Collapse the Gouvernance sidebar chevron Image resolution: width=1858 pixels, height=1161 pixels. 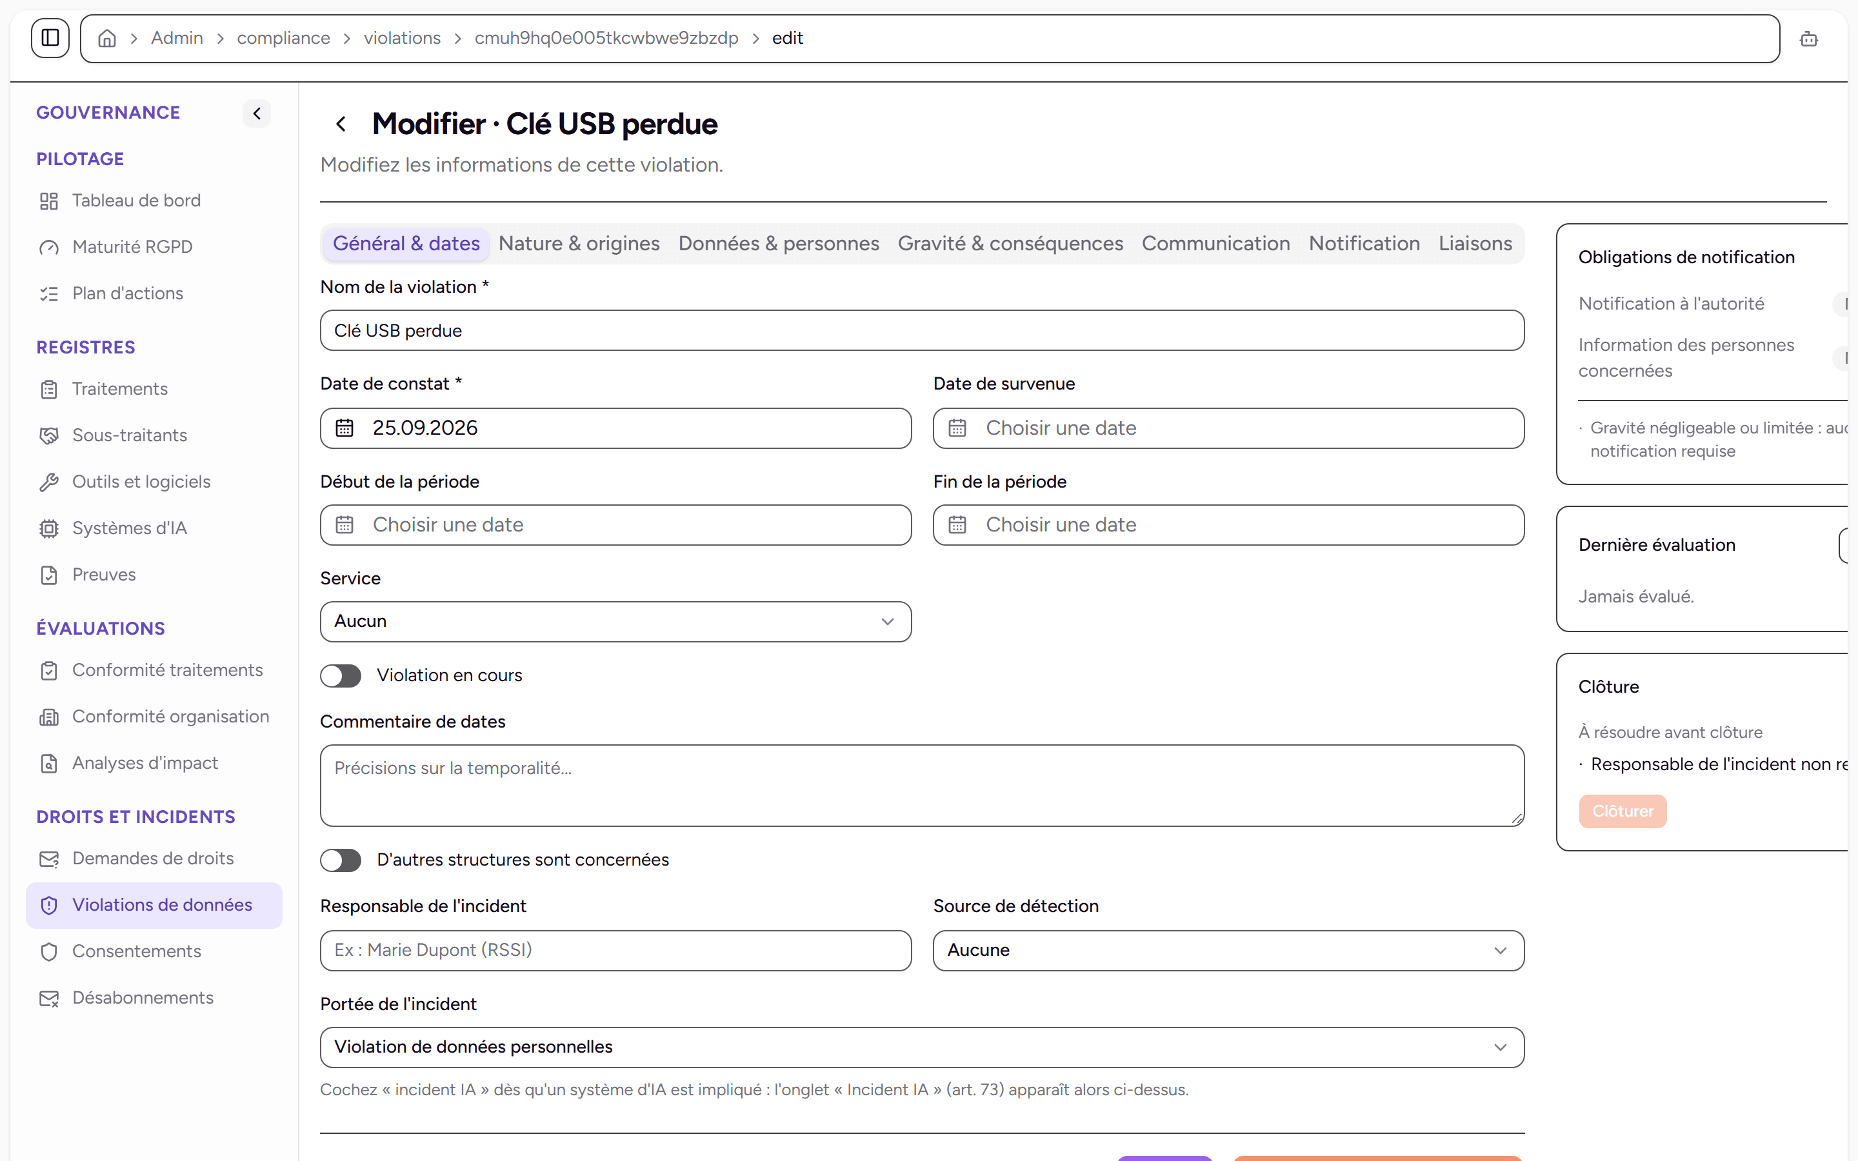tap(256, 114)
